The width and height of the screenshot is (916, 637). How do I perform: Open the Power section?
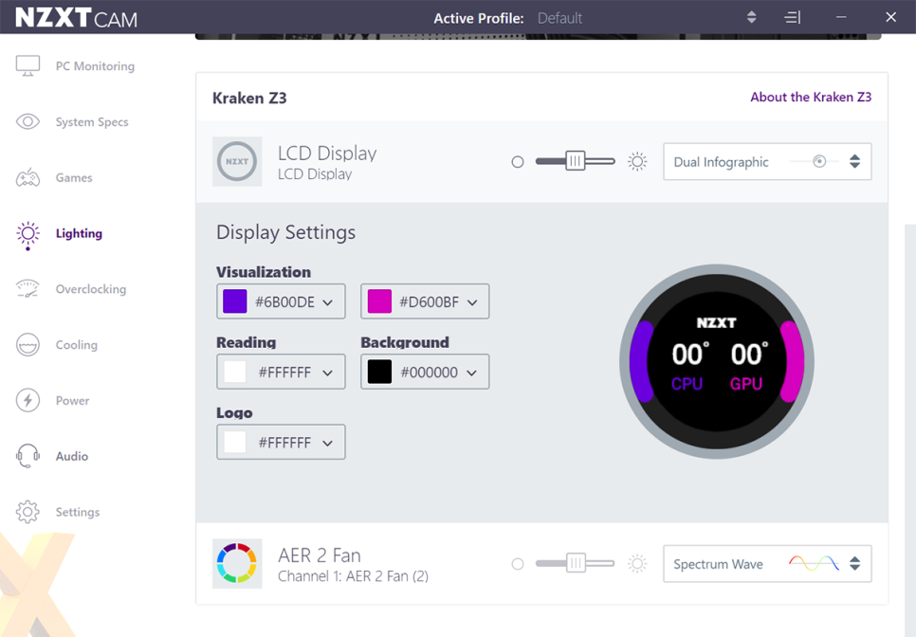tap(72, 401)
